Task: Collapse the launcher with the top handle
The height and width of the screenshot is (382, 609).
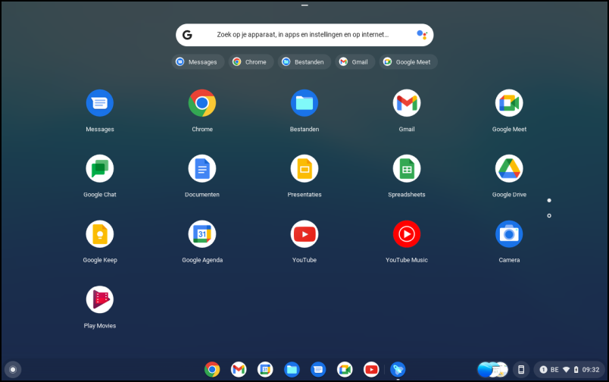Action: (304, 5)
